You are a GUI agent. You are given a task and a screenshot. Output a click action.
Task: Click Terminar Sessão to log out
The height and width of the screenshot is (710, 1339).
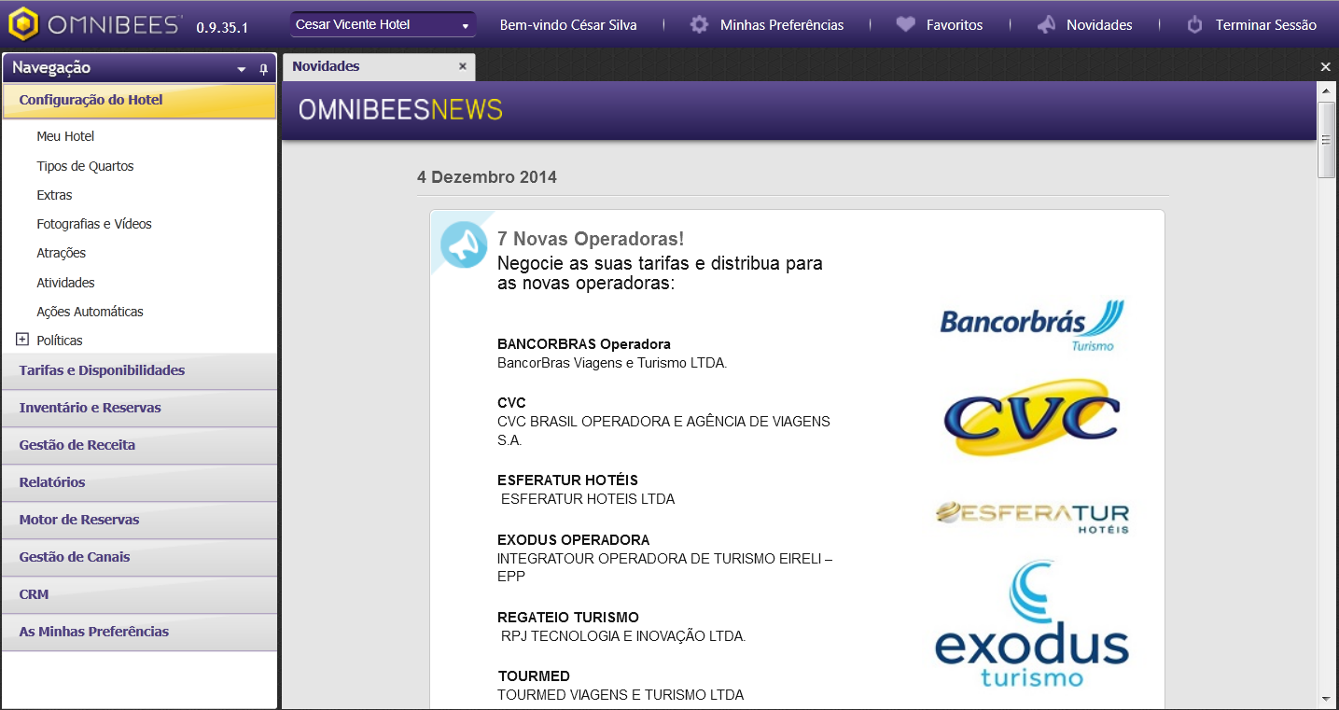click(1266, 25)
